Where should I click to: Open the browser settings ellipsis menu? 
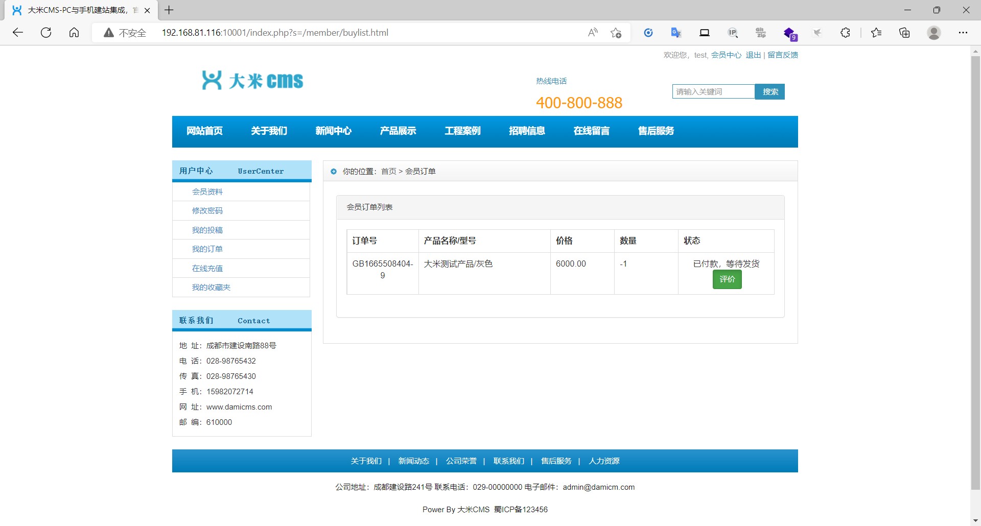(963, 33)
